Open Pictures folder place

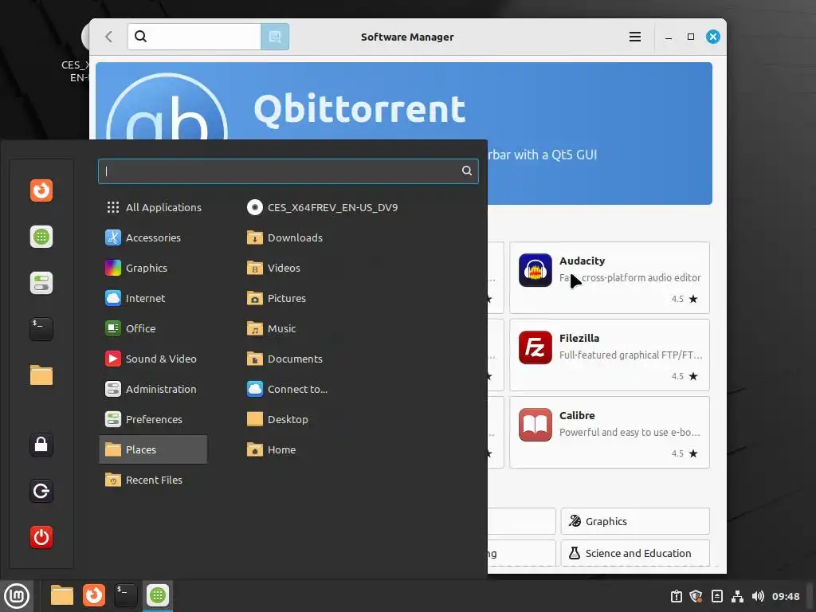click(277, 298)
